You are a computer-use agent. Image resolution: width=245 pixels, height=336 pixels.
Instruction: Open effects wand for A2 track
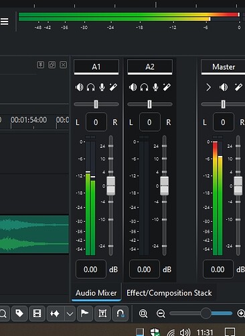pyautogui.click(x=167, y=87)
